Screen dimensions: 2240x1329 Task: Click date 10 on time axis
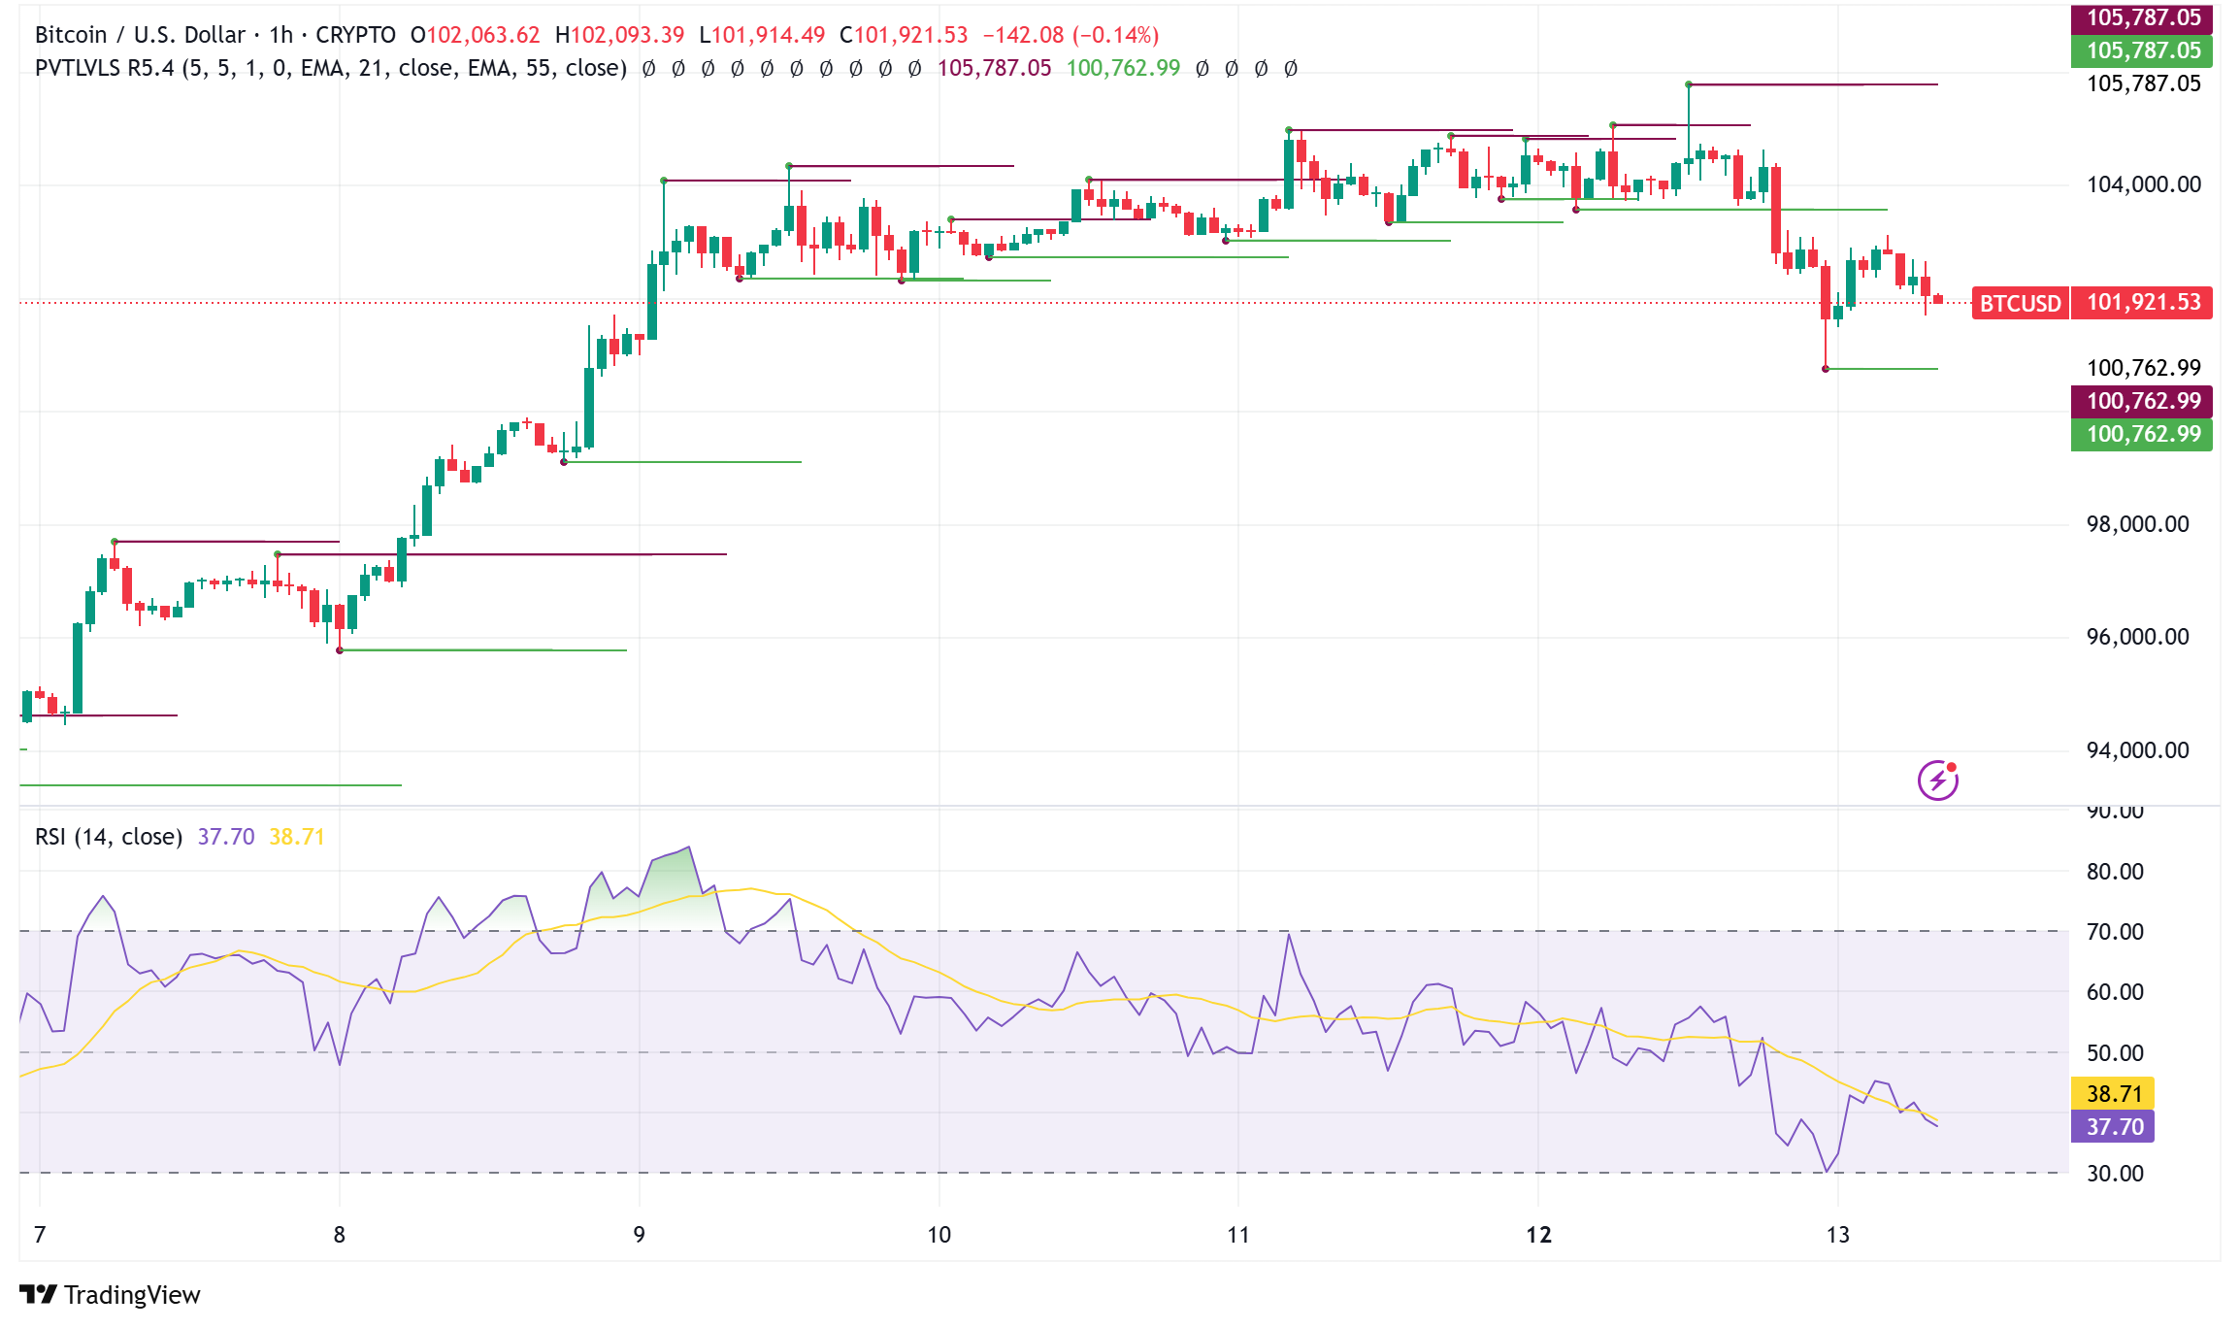pyautogui.click(x=939, y=1235)
